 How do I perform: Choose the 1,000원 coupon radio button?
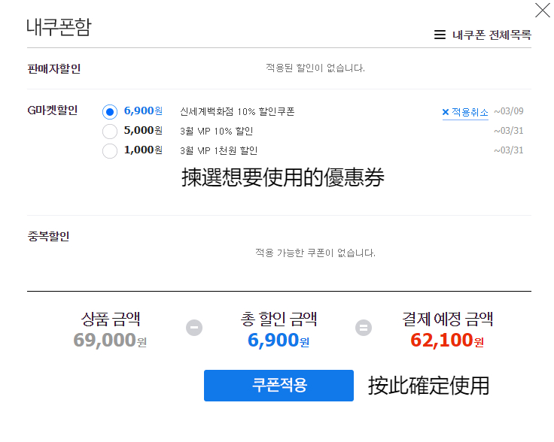pos(110,150)
